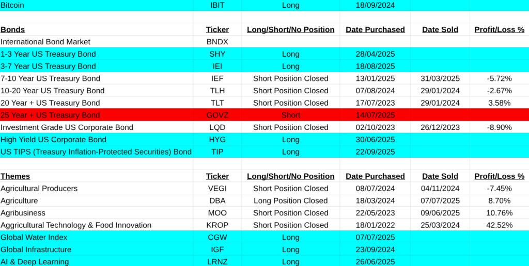Select the 26/12/2023 date sold cell
The height and width of the screenshot is (266, 529).
coord(440,127)
